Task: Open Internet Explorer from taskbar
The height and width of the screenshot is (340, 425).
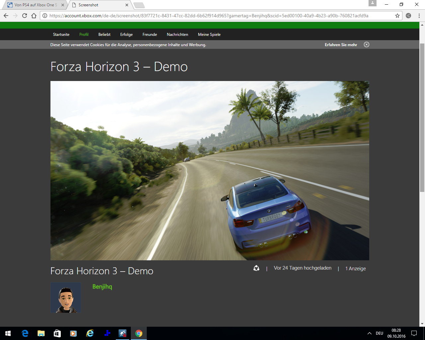Action: click(90, 333)
